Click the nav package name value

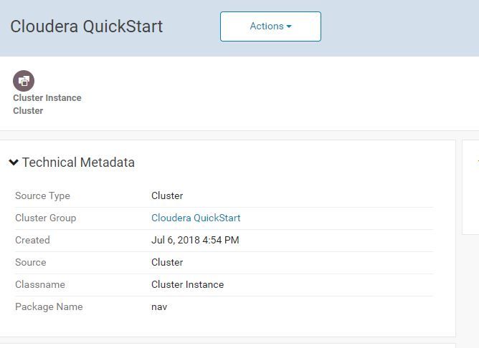point(159,306)
